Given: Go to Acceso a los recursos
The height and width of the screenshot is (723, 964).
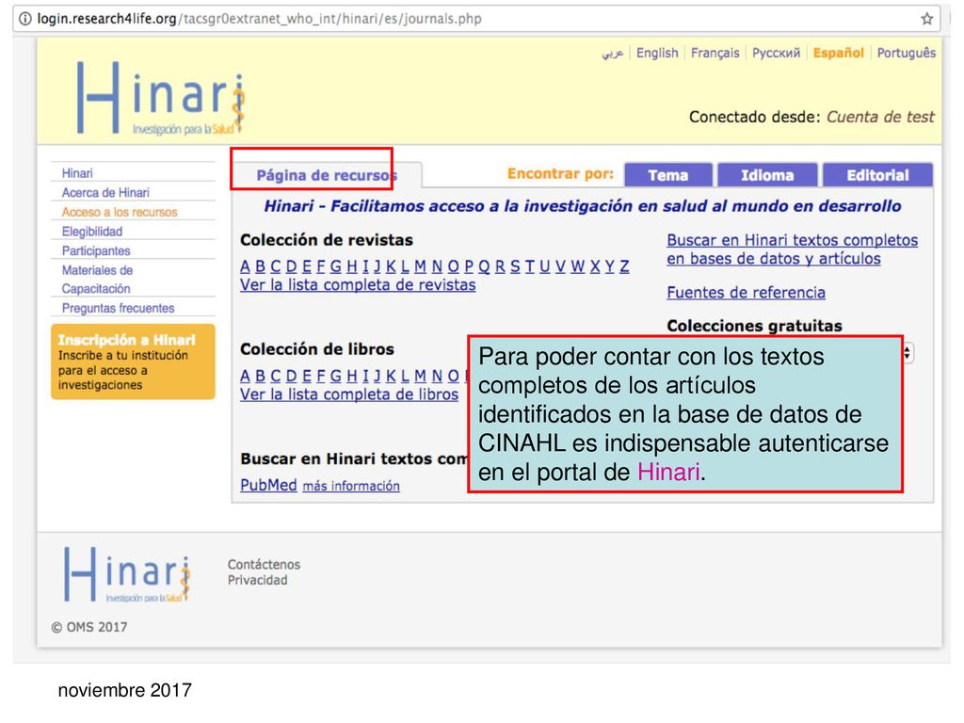Looking at the screenshot, I should pos(120,212).
